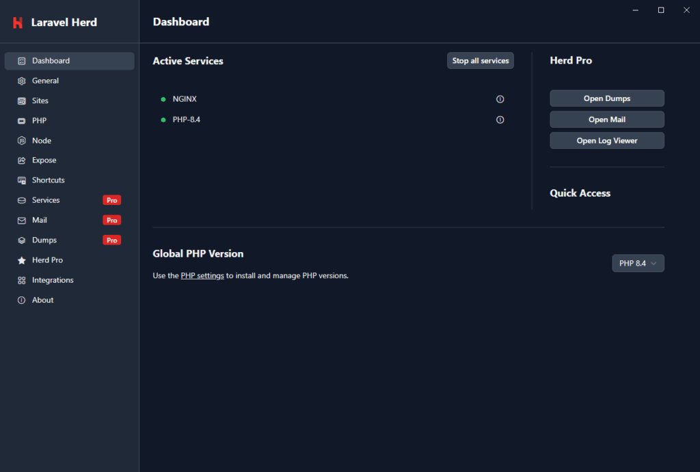Select the NGINX service name
Screen dimensions: 700x472
(185, 99)
